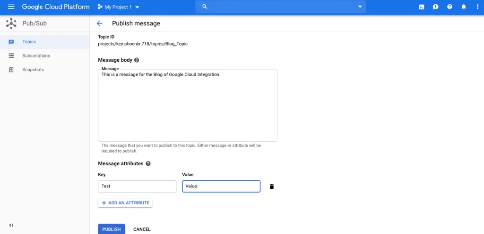Click the Google Cloud Platform logo text
Viewport: 484px width, 234px height.
pos(56,7)
